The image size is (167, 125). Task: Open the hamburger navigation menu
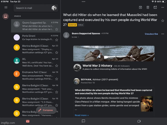pyautogui.click(x=6, y=7)
